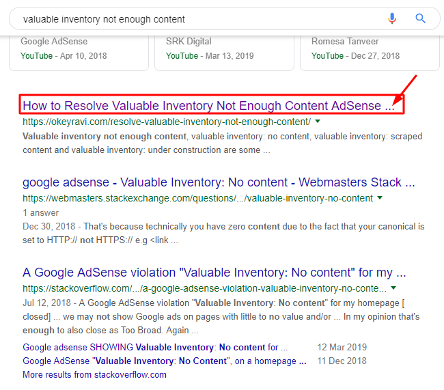This screenshot has width=444, height=390.
Task: Click the webmasters.stackexchange.com green URL text
Action: pos(197,198)
